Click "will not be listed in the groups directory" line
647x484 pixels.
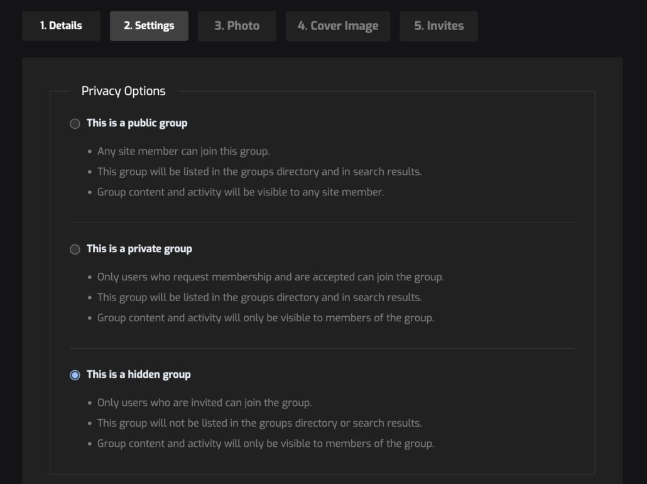pos(259,423)
